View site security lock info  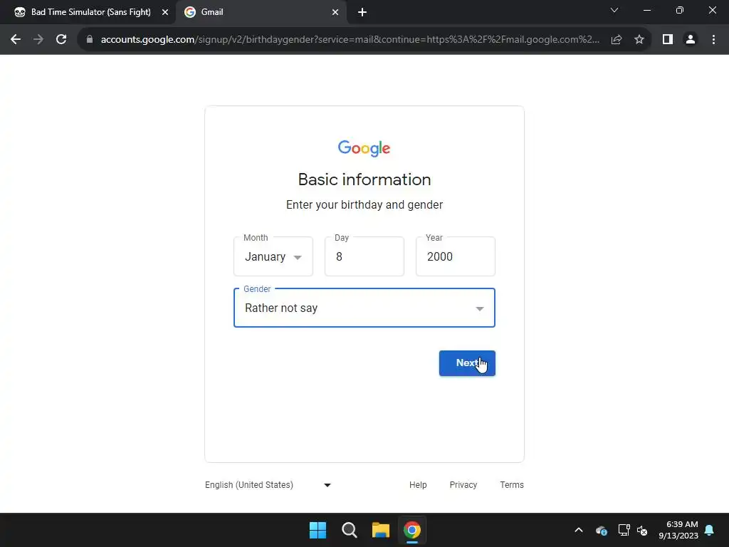(90, 40)
